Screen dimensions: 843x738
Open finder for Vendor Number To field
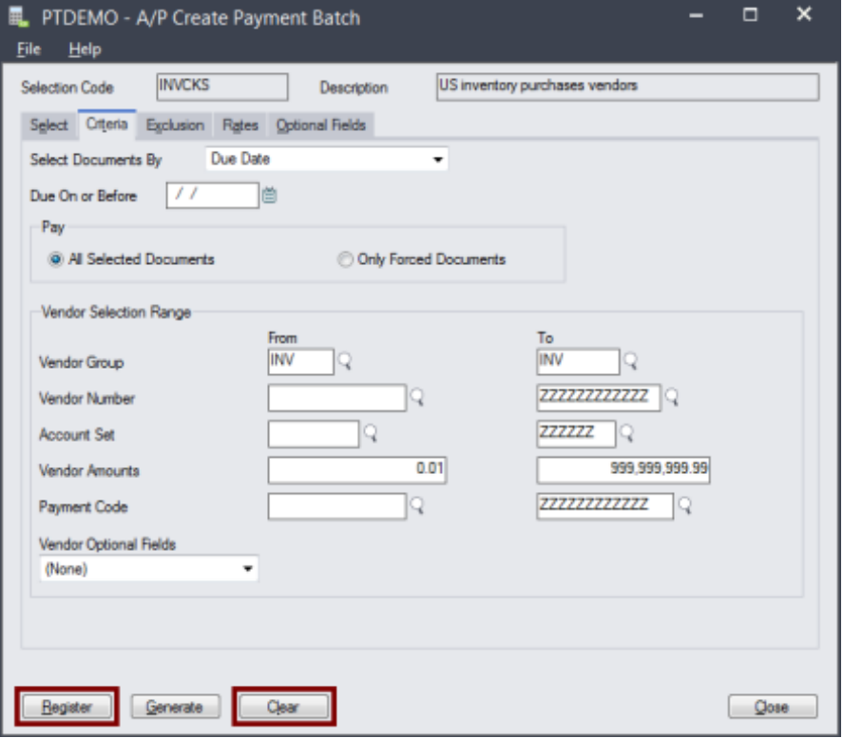(x=672, y=397)
